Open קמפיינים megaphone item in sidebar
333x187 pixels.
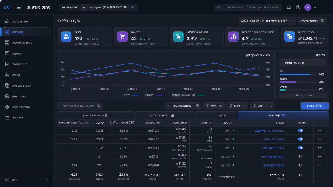(27, 32)
